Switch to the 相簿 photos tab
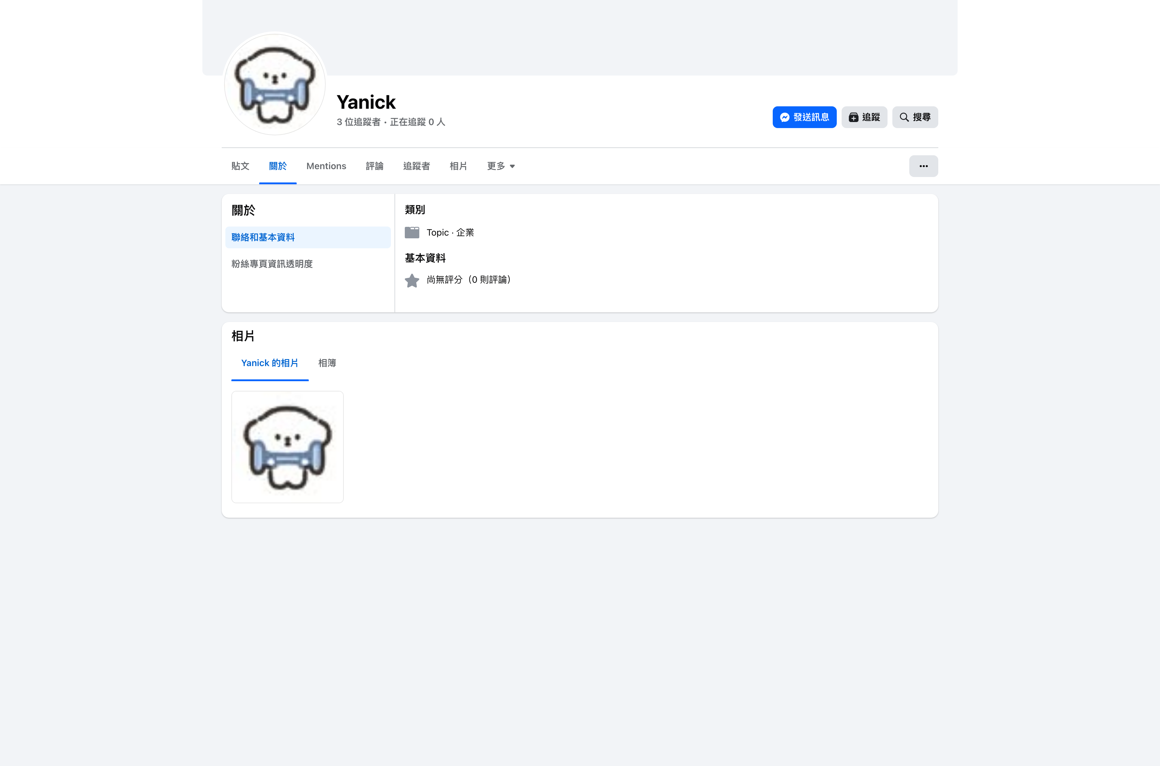 [327, 363]
